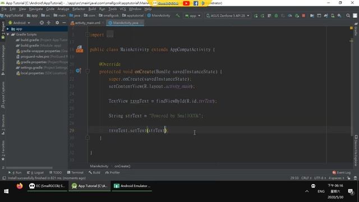The height and width of the screenshot is (202, 359).
Task: Click MainActivity breadcrumb at editor bottom
Action: (x=99, y=166)
